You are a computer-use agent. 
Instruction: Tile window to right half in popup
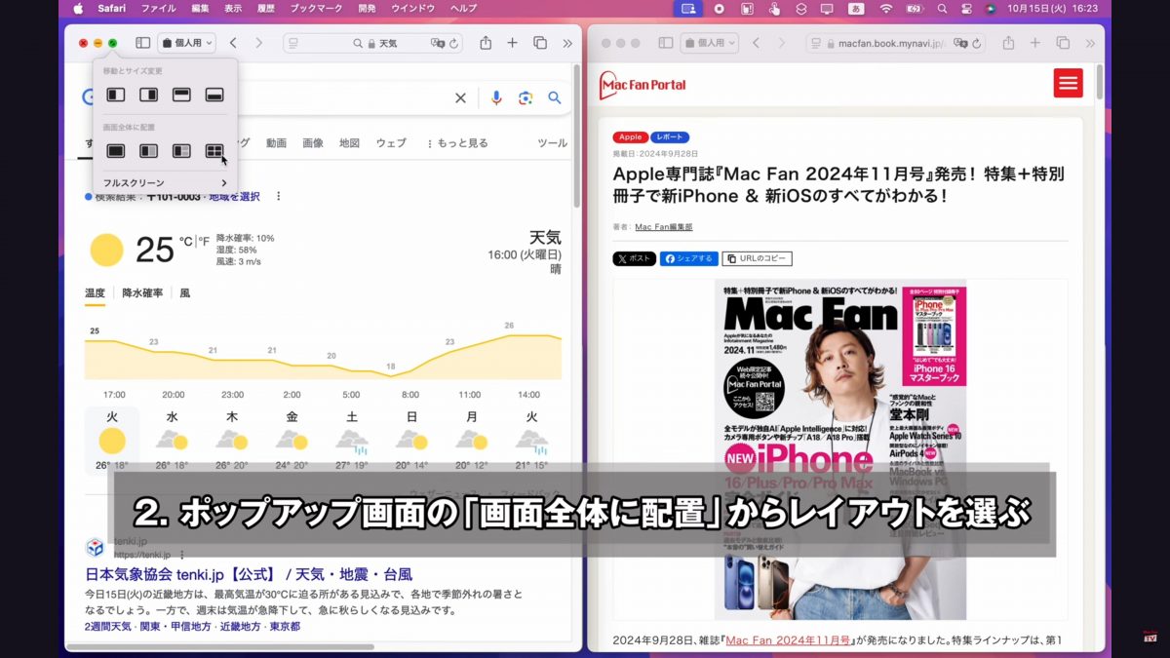click(149, 95)
